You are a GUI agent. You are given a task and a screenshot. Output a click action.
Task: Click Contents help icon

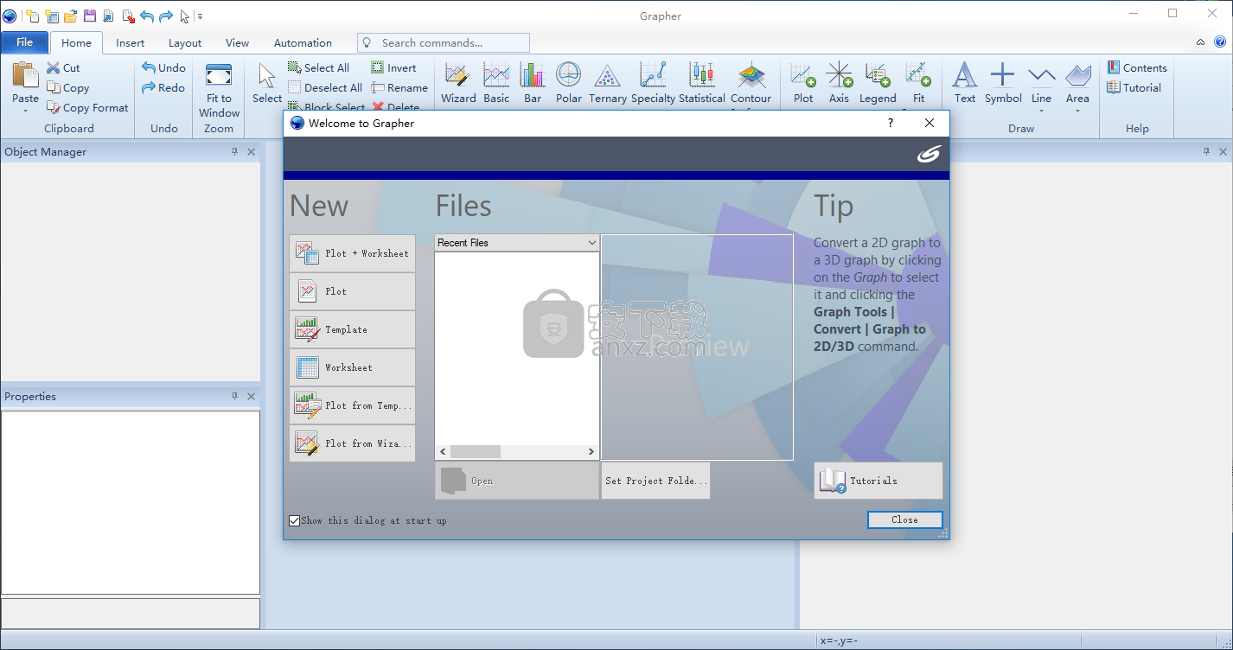click(x=1114, y=67)
